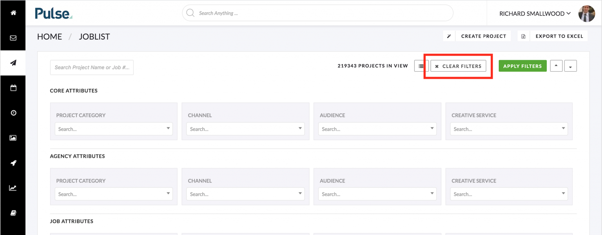Toggle list view icon beside Clear Filters
Screen dimensions: 602x235
point(421,66)
